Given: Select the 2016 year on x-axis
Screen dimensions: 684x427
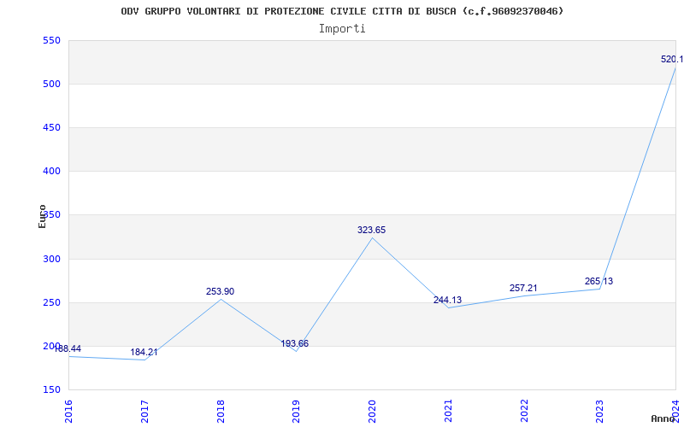Looking at the screenshot, I should click(69, 410).
